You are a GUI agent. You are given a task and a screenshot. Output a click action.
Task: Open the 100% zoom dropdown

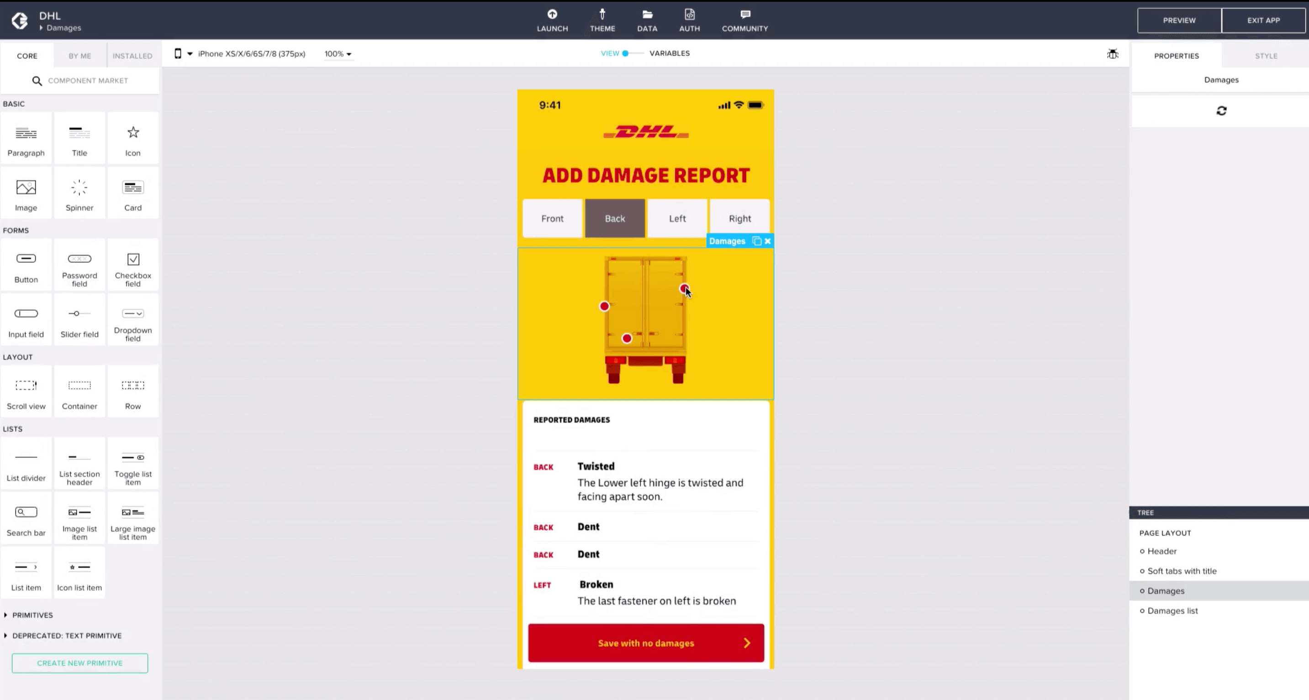tap(338, 54)
